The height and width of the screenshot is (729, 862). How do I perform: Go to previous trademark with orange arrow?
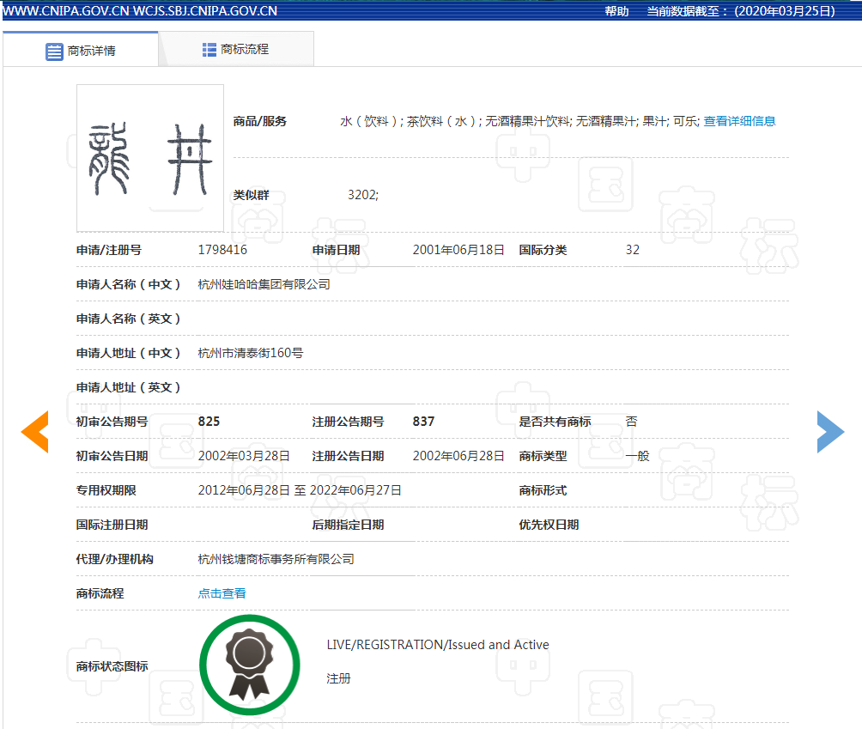click(34, 432)
